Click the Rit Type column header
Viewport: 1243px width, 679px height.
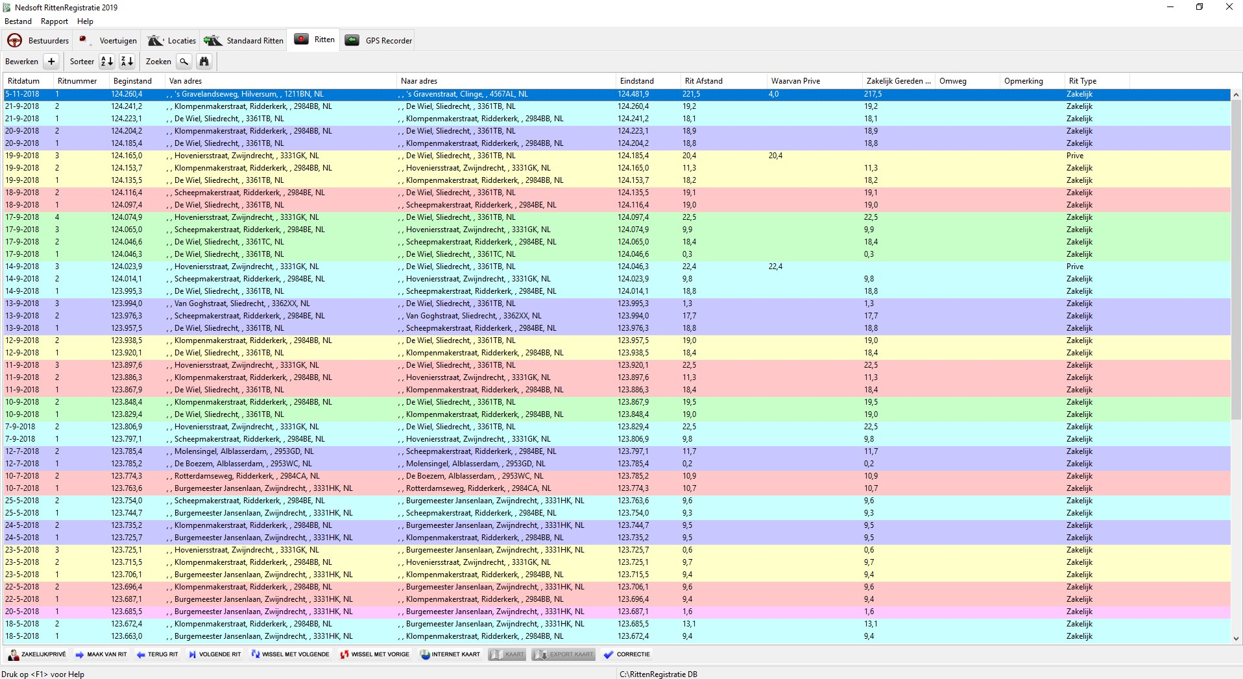[1096, 81]
